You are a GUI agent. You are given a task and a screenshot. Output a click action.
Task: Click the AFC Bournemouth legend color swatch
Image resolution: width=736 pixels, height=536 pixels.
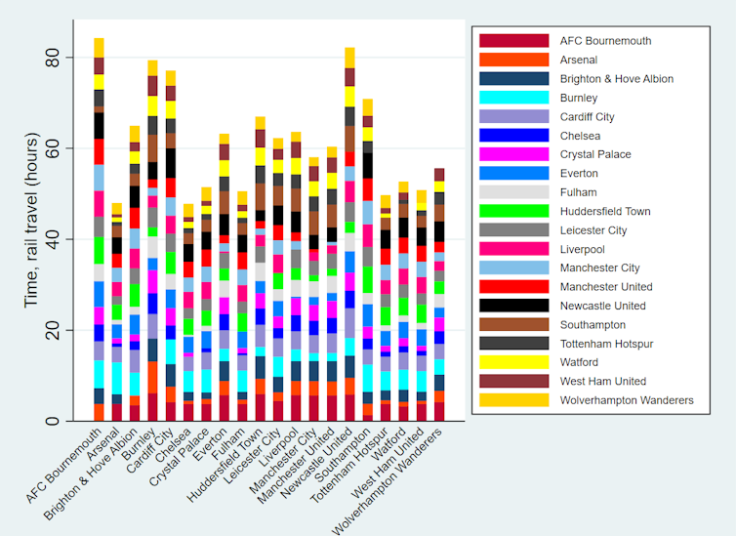click(514, 41)
